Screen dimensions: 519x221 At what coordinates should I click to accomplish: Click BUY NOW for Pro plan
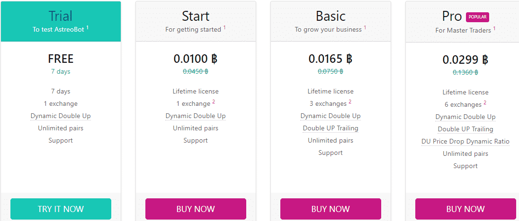pos(465,209)
